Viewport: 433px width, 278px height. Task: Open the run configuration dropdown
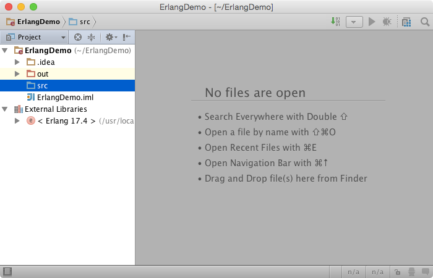pos(354,22)
